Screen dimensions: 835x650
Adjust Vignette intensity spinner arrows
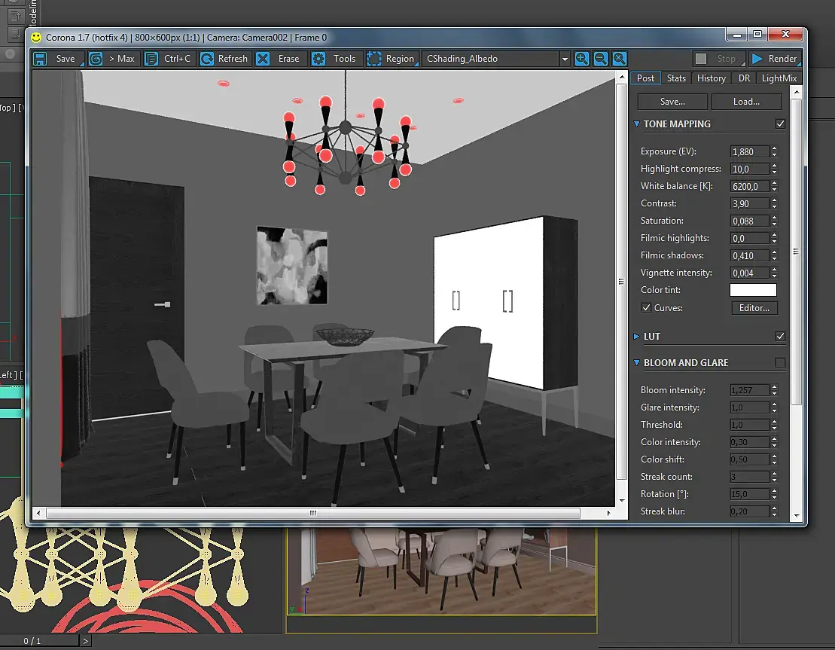tap(774, 273)
